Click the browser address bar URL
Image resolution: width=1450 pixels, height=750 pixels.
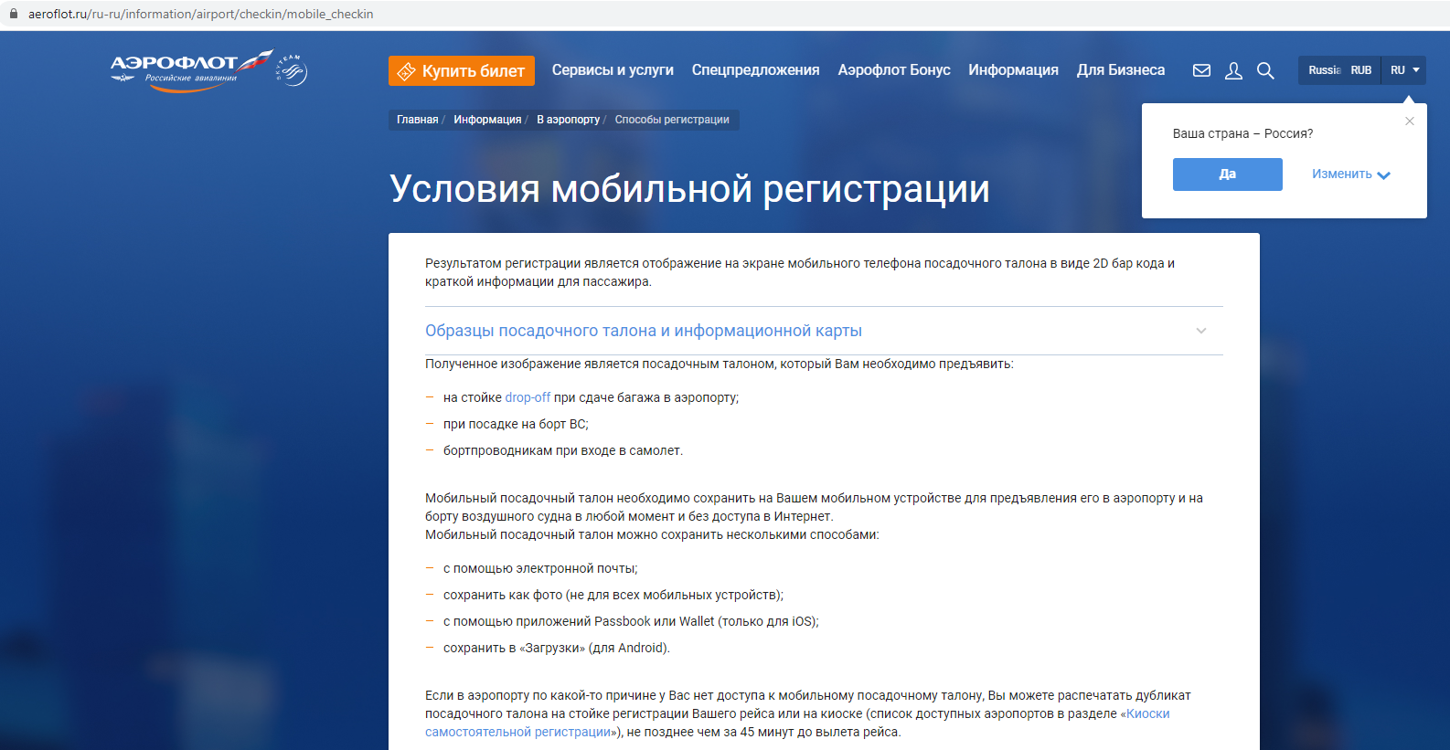point(200,14)
